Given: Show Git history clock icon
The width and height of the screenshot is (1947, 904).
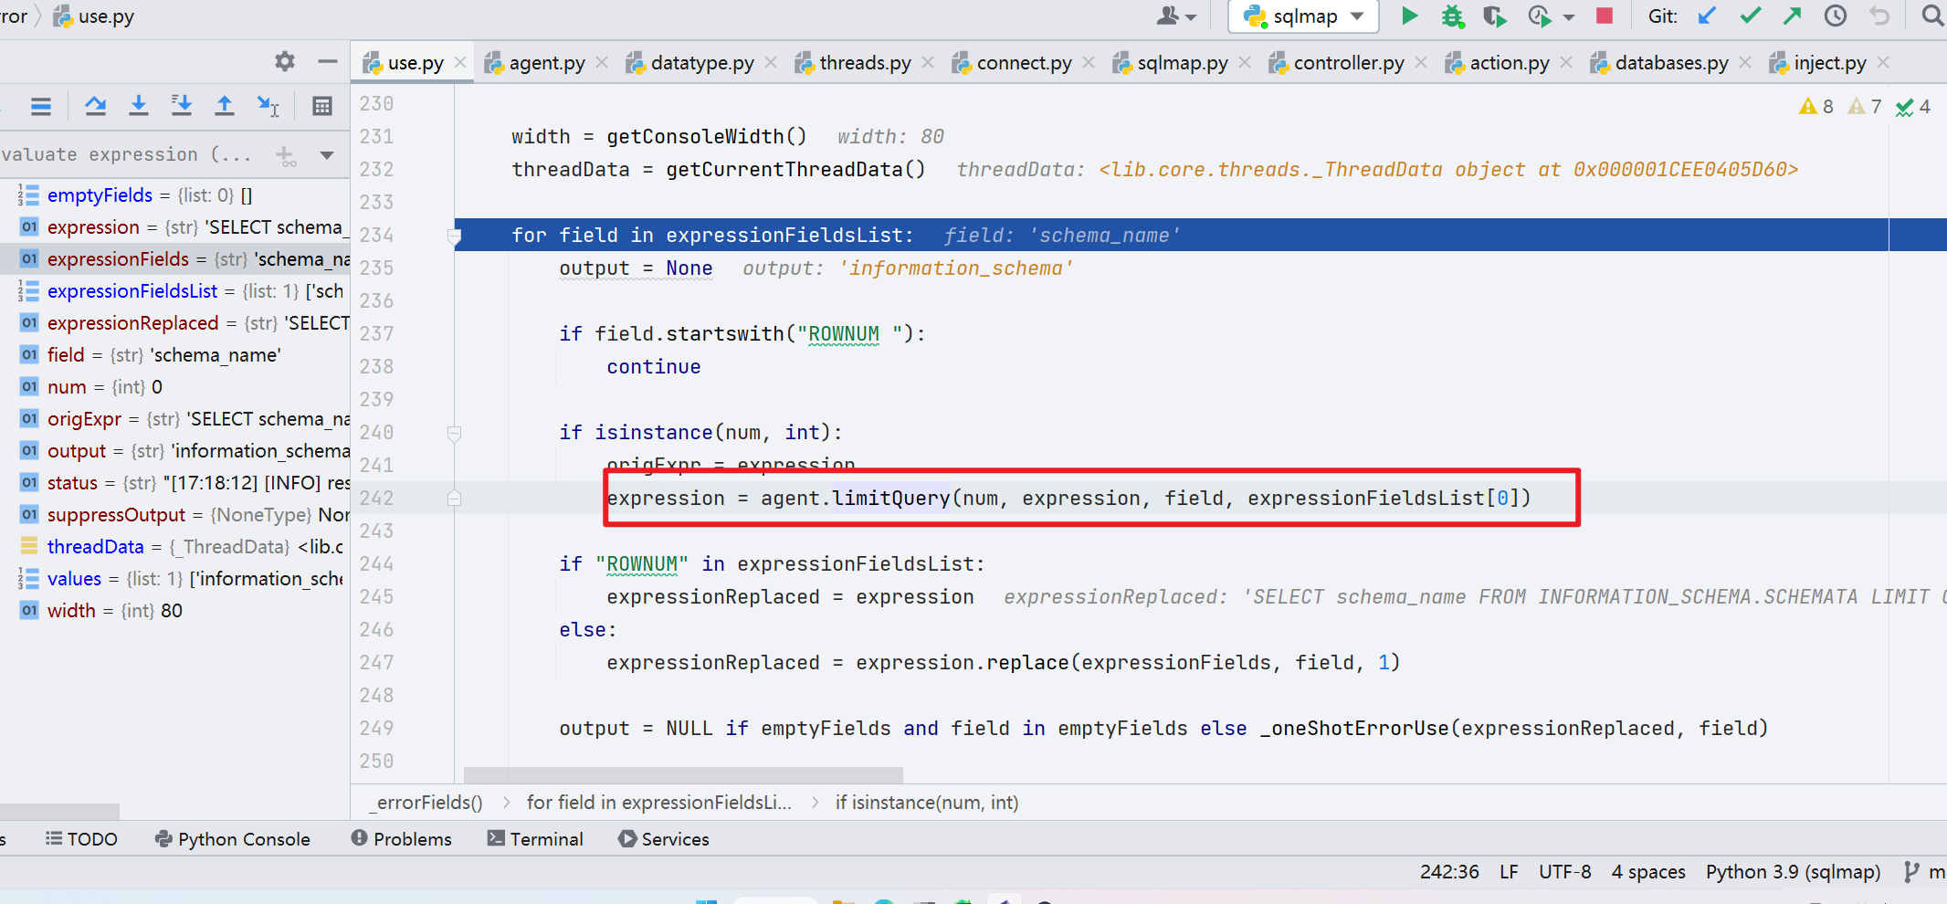Looking at the screenshot, I should (1836, 16).
